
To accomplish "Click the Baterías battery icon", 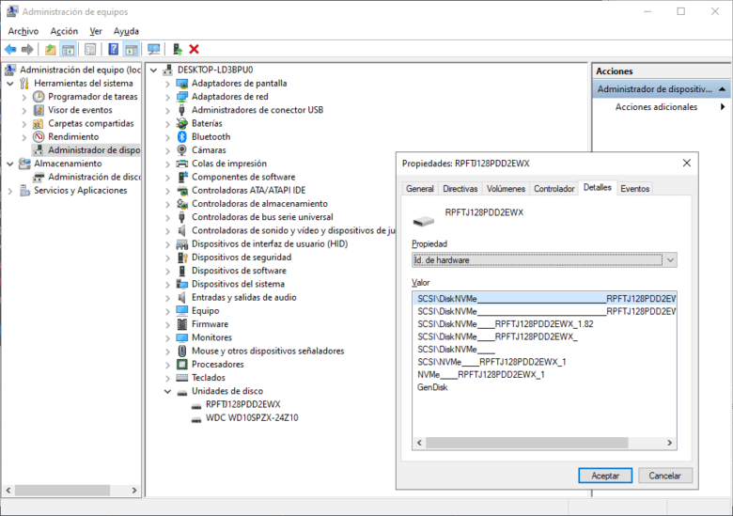I will click(x=182, y=123).
